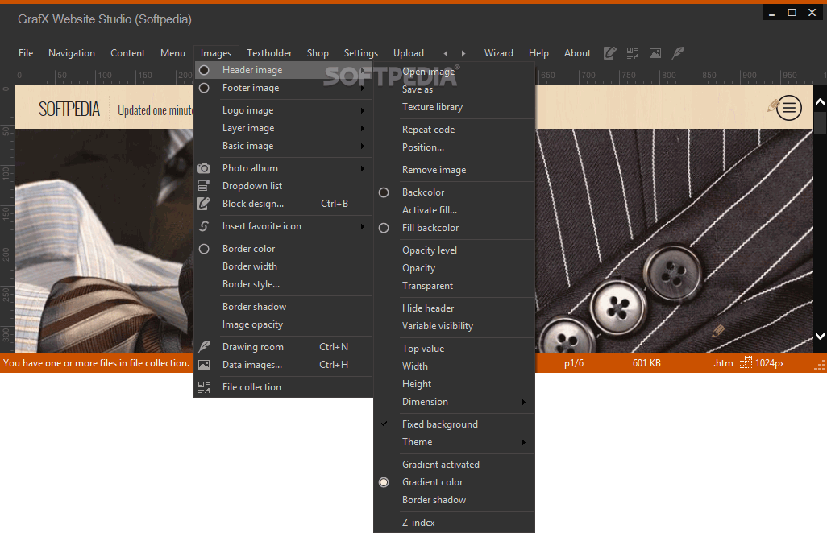Screen dimensions: 827x533
Task: Open the Help menu
Action: coord(538,53)
